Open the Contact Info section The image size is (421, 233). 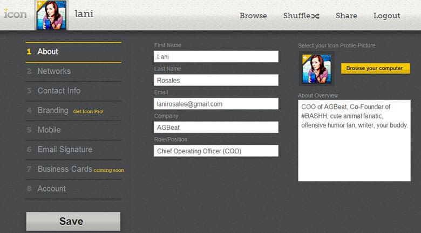click(59, 90)
